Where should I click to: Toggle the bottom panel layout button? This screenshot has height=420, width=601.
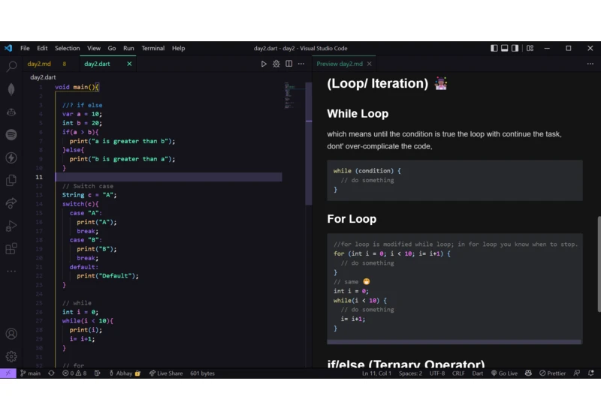point(504,48)
